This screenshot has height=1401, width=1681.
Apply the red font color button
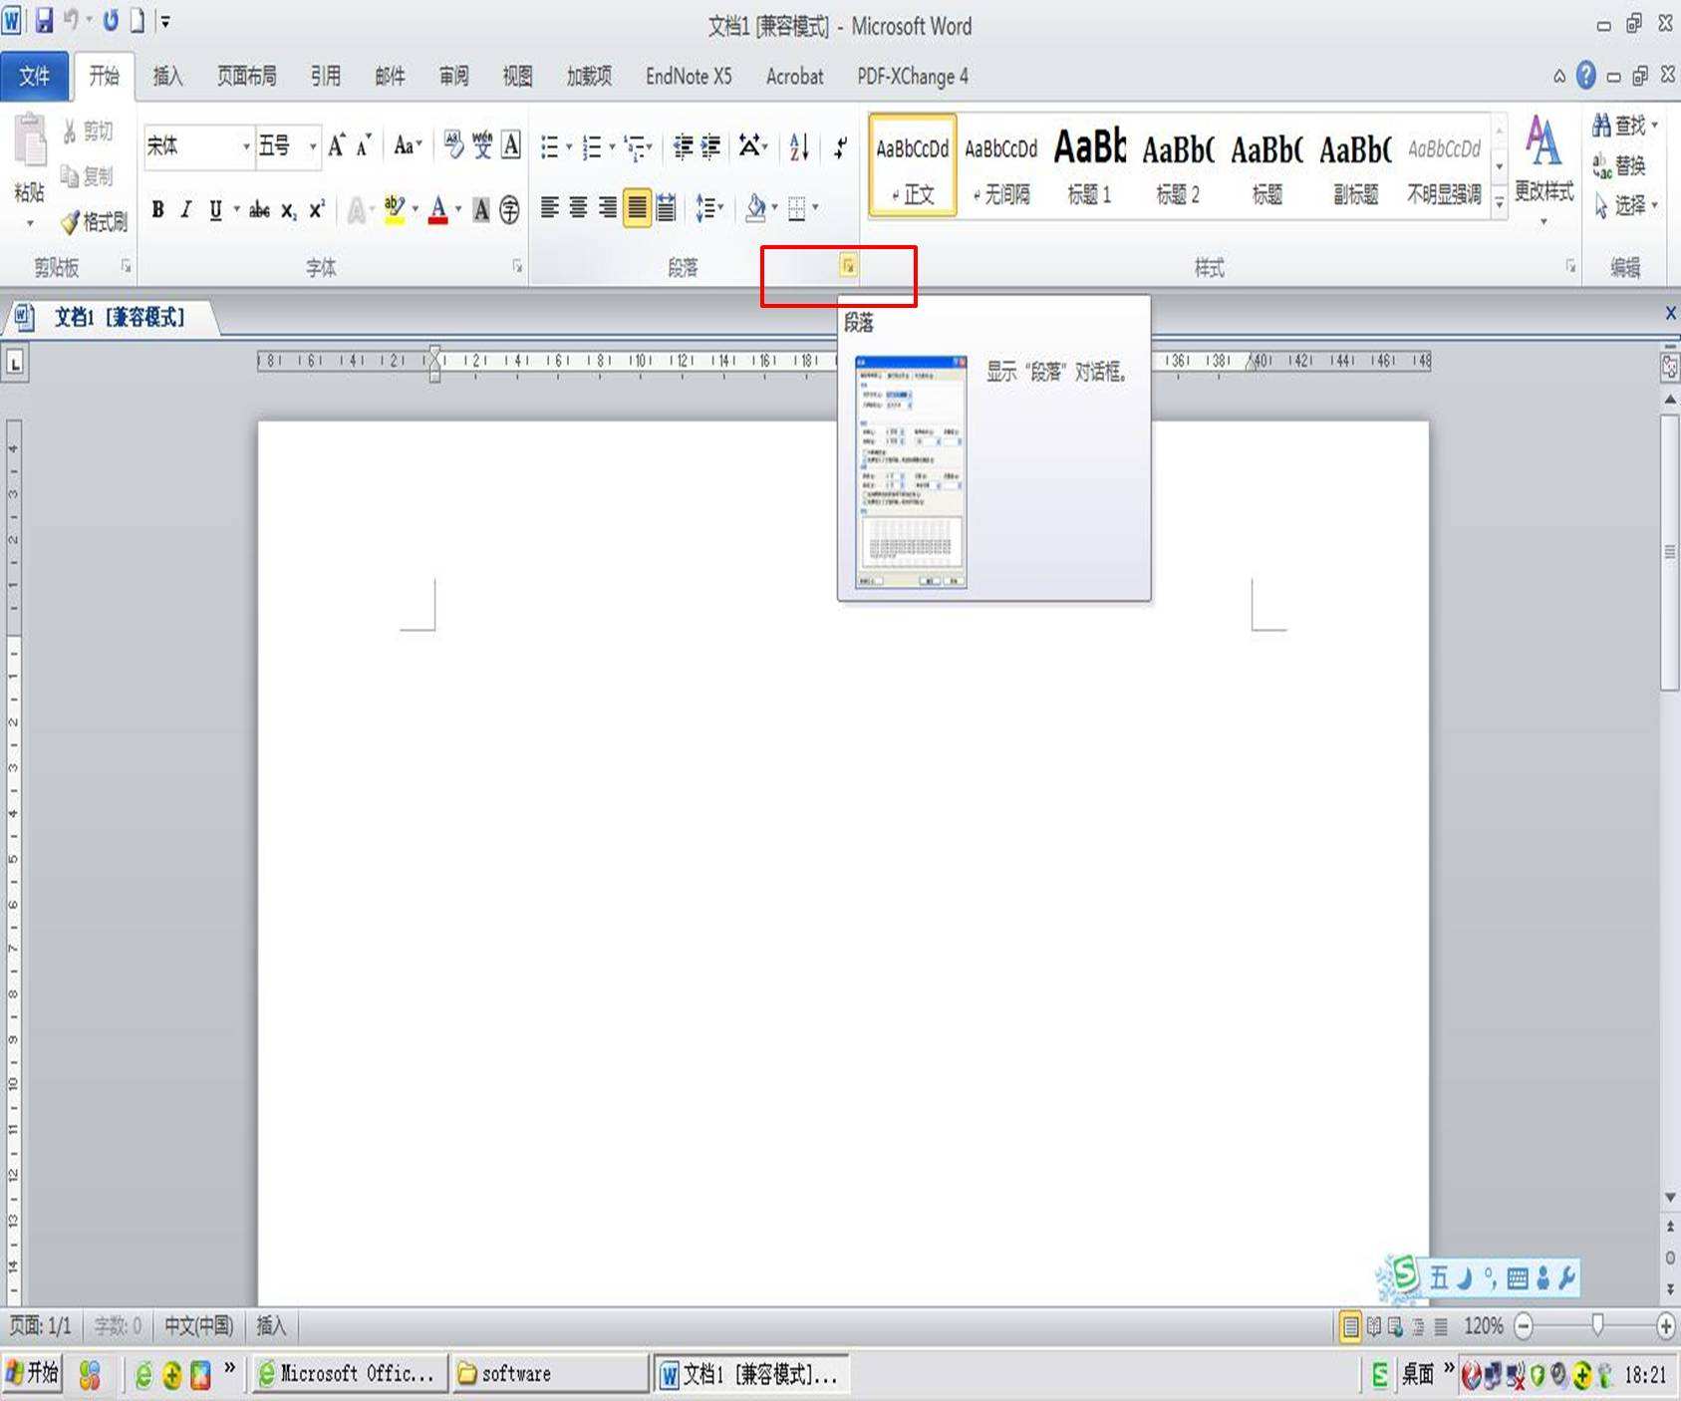click(437, 209)
